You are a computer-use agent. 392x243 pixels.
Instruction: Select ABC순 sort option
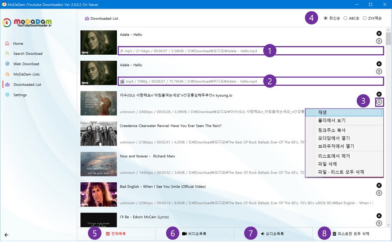click(x=351, y=18)
